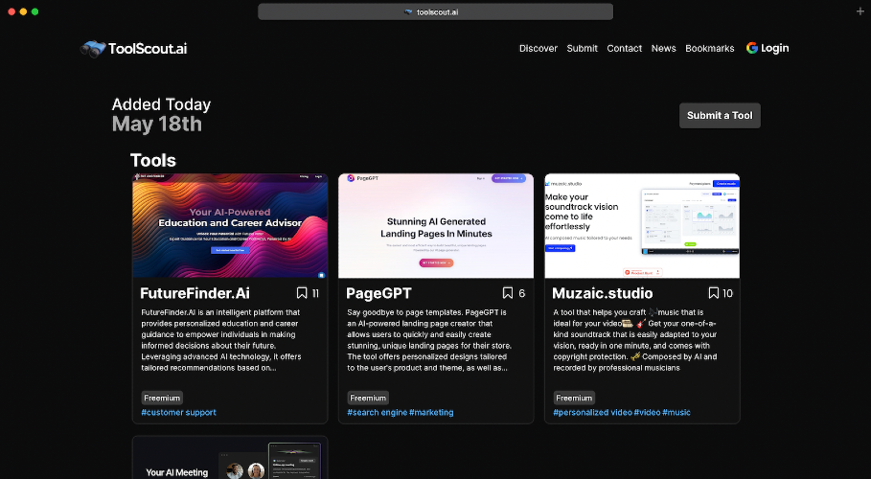Click the Google icon beside Login
871x479 pixels.
(752, 48)
